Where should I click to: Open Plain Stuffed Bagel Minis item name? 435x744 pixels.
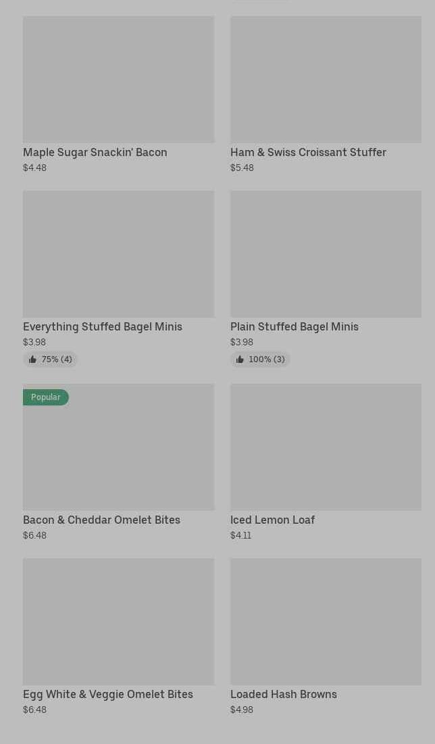click(x=295, y=326)
